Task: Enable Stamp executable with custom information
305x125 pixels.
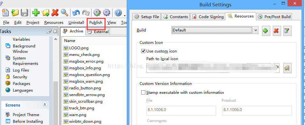Action: tap(143, 92)
